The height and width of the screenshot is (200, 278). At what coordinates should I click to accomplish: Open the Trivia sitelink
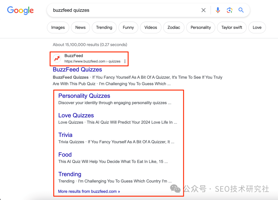(x=65, y=135)
